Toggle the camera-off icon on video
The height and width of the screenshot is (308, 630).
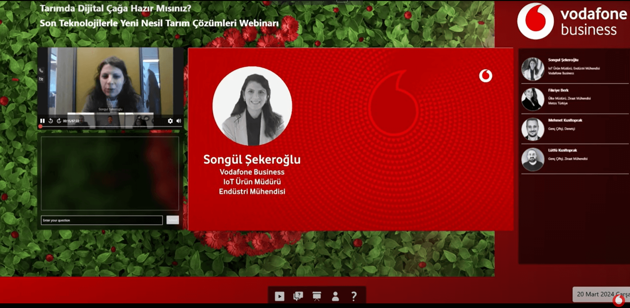[41, 79]
